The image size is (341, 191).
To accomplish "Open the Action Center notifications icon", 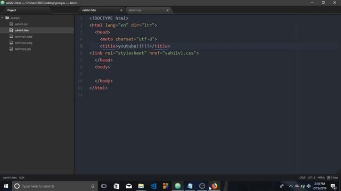I will pyautogui.click(x=333, y=186).
